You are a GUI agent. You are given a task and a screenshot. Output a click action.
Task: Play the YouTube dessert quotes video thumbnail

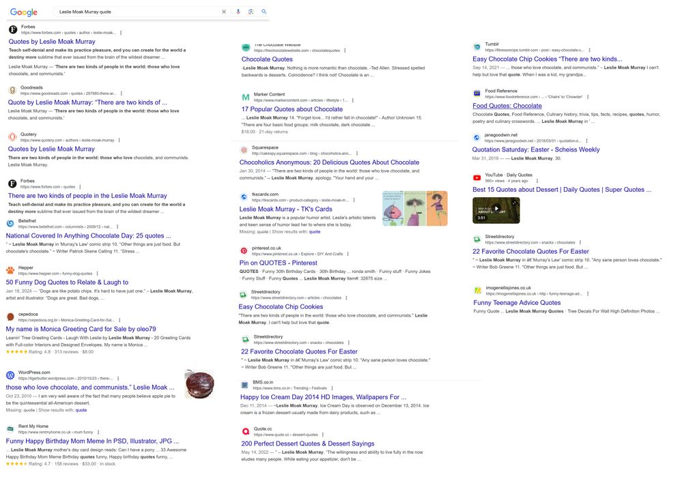click(496, 210)
